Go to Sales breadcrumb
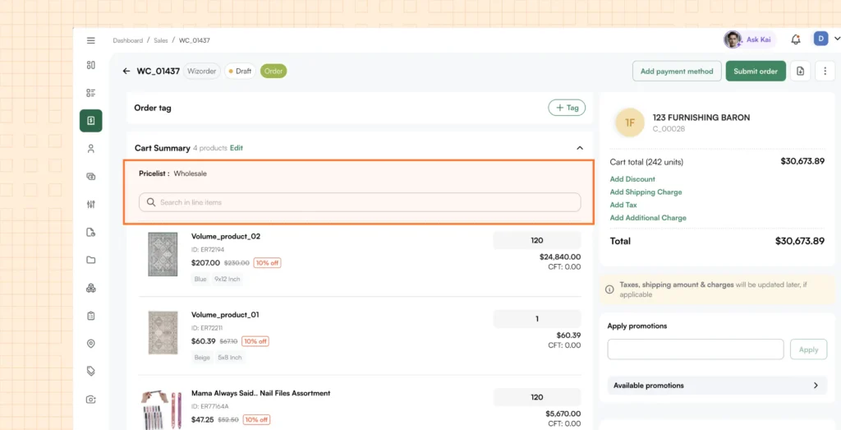Viewport: 841px width, 430px height. tap(161, 40)
